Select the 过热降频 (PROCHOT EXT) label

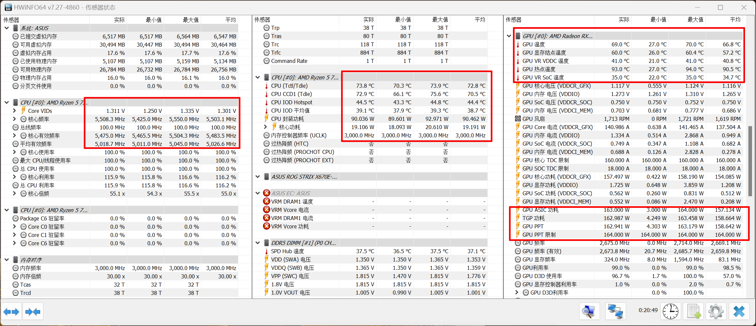point(302,160)
